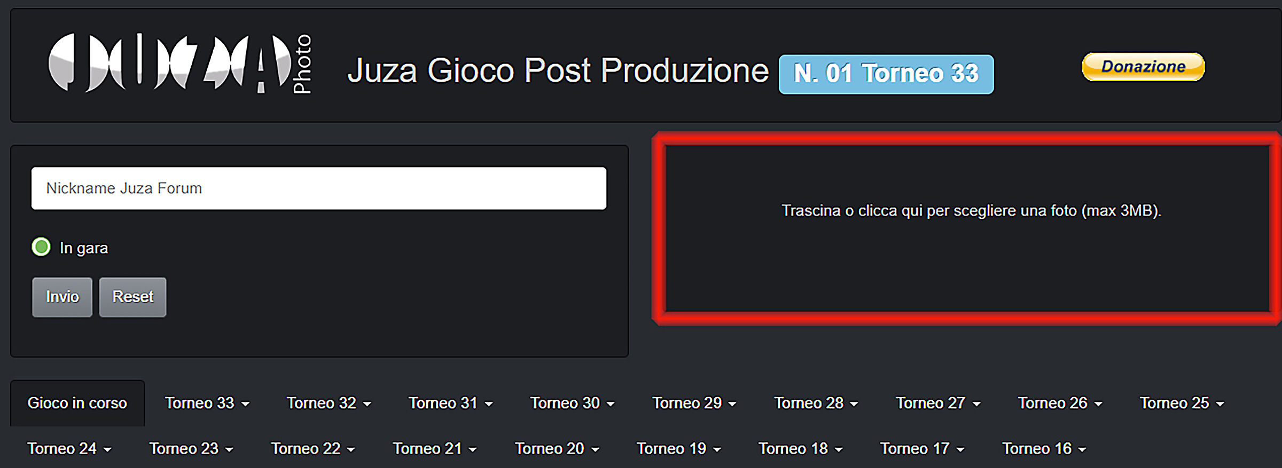Click the JuzaPhoto logo
The image size is (1282, 468).
(180, 64)
